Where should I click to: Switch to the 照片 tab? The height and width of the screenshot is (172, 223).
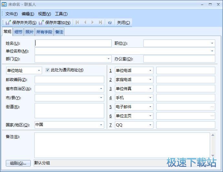(29, 32)
